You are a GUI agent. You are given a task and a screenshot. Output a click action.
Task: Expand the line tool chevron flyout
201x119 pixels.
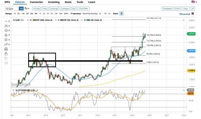tap(9, 21)
